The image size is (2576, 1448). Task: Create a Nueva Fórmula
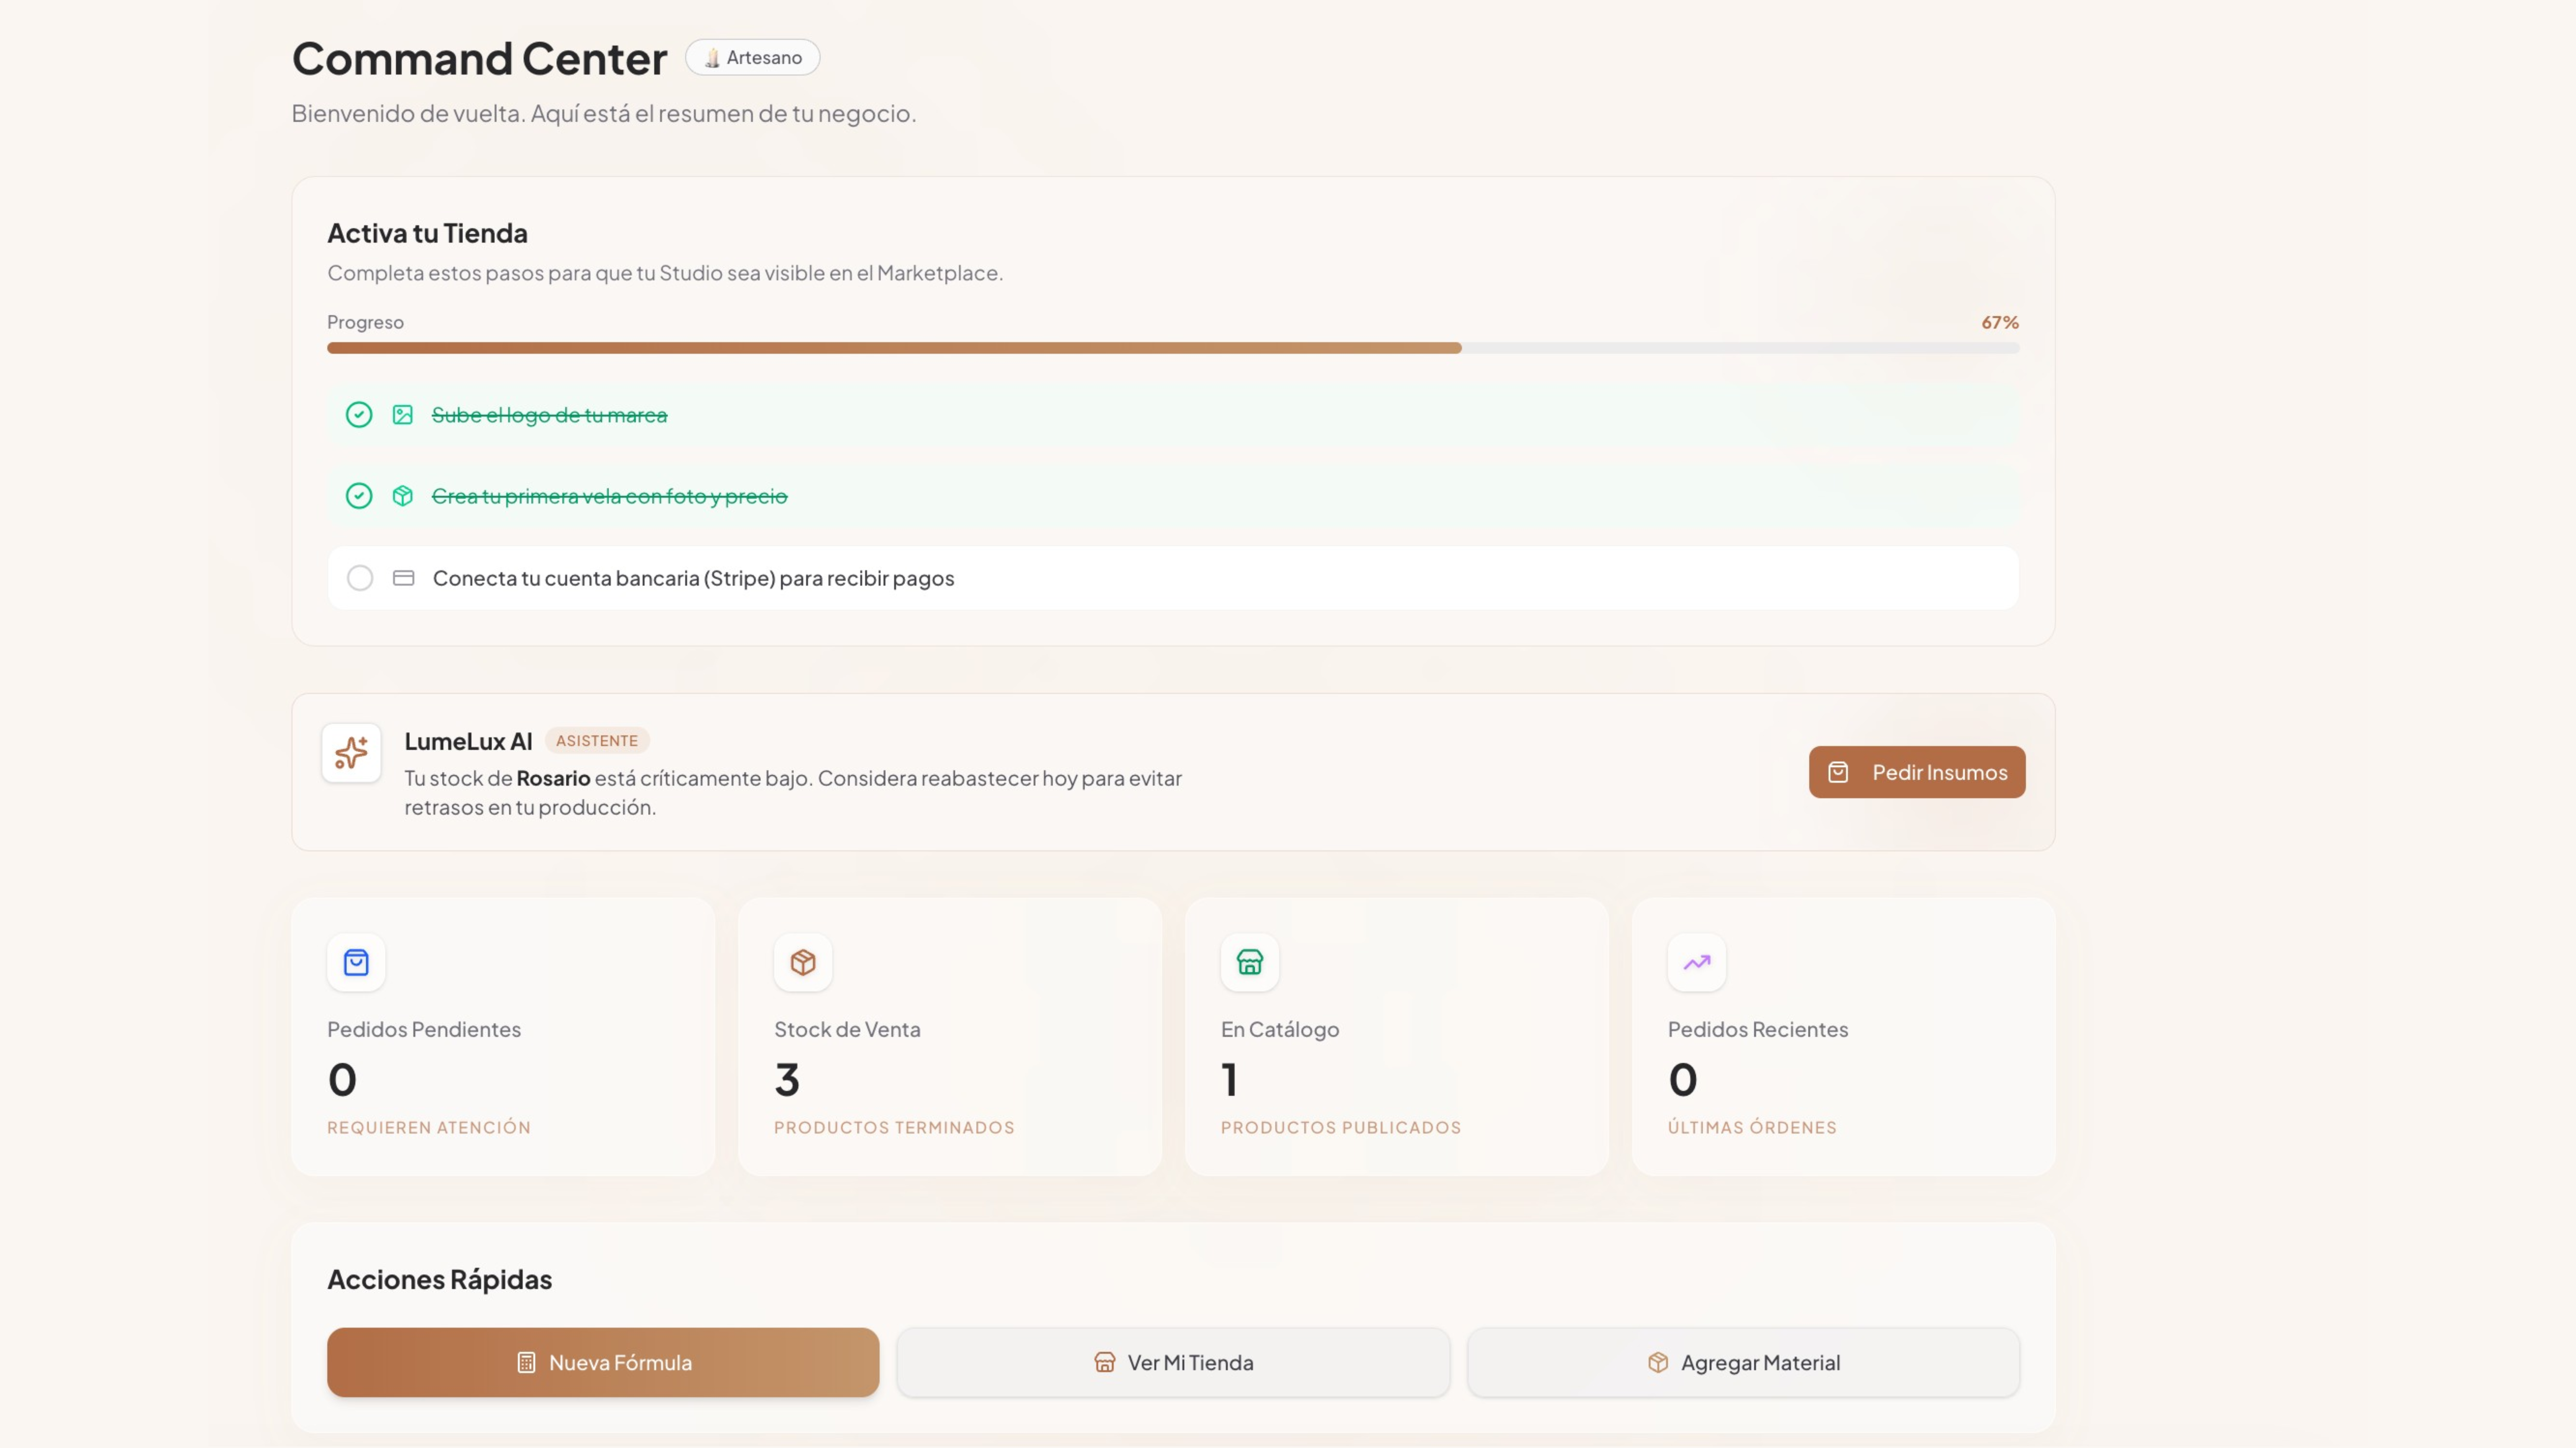[x=603, y=1362]
